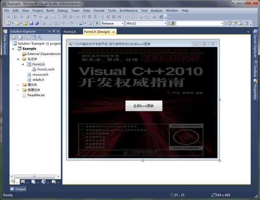Click the 15 , 15 position readout
The width and height of the screenshot is (260, 200).
click(x=180, y=195)
